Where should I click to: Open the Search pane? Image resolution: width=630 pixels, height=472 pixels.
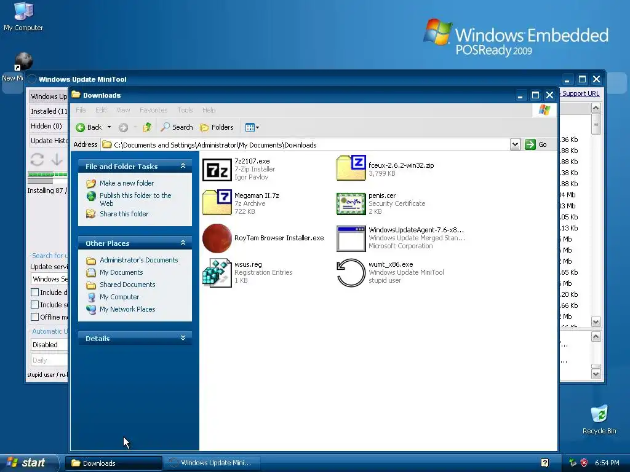[177, 127]
